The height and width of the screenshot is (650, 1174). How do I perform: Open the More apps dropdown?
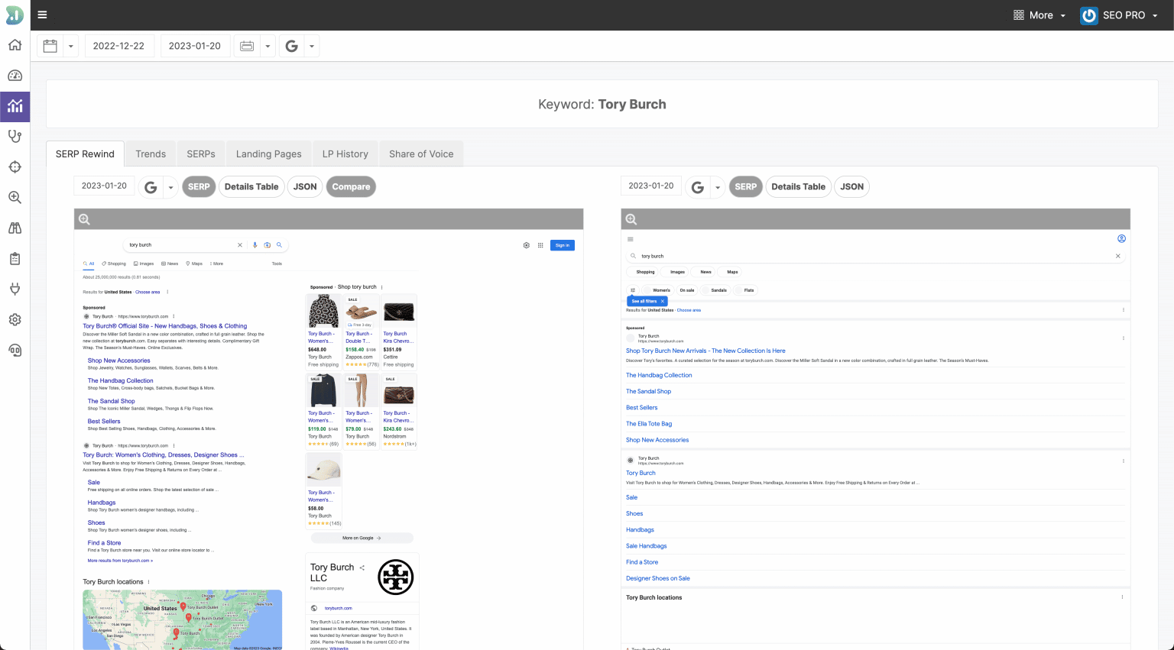tap(1039, 15)
